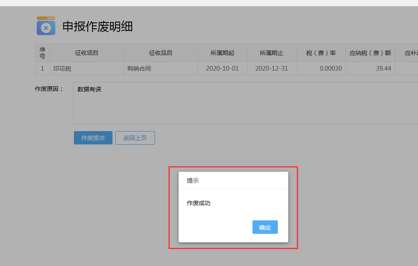418x266 pixels.
Task: Select the 购销合同 table cell
Action: point(139,69)
